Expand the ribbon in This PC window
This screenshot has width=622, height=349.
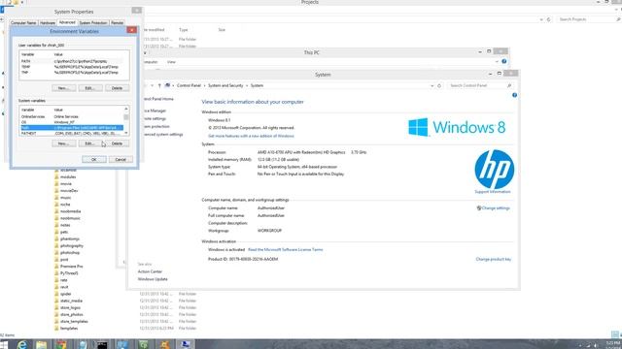(x=497, y=61)
